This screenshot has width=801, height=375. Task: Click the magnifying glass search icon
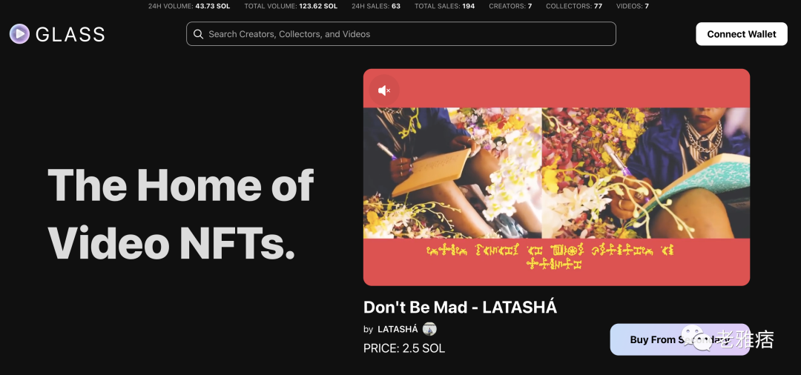coord(199,34)
